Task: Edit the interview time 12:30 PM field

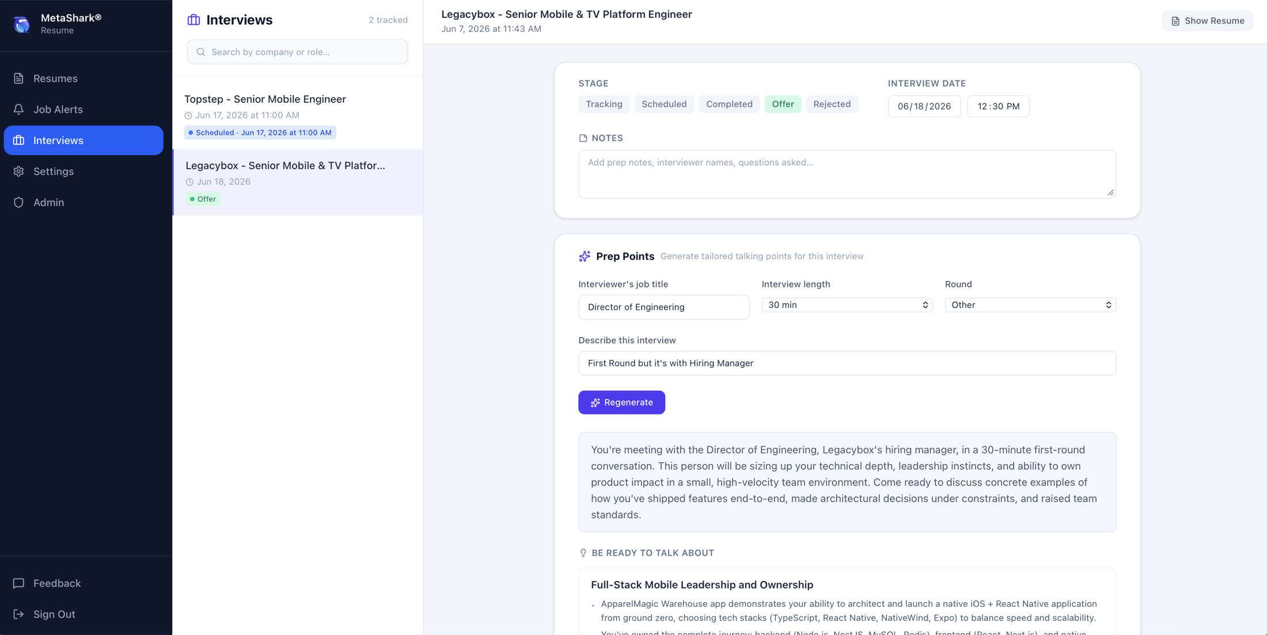Action: (998, 106)
